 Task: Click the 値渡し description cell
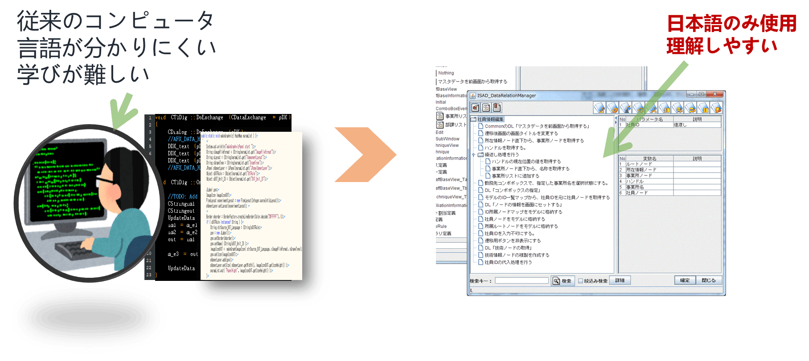click(697, 125)
